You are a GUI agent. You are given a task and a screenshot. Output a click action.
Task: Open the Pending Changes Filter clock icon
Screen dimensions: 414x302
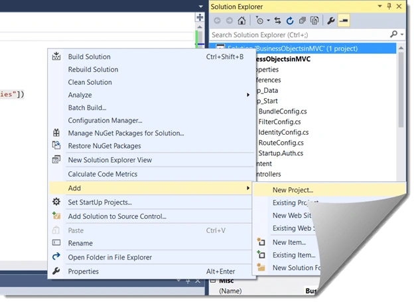click(259, 21)
